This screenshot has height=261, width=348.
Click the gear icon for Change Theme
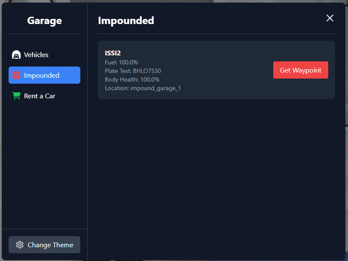(19, 245)
